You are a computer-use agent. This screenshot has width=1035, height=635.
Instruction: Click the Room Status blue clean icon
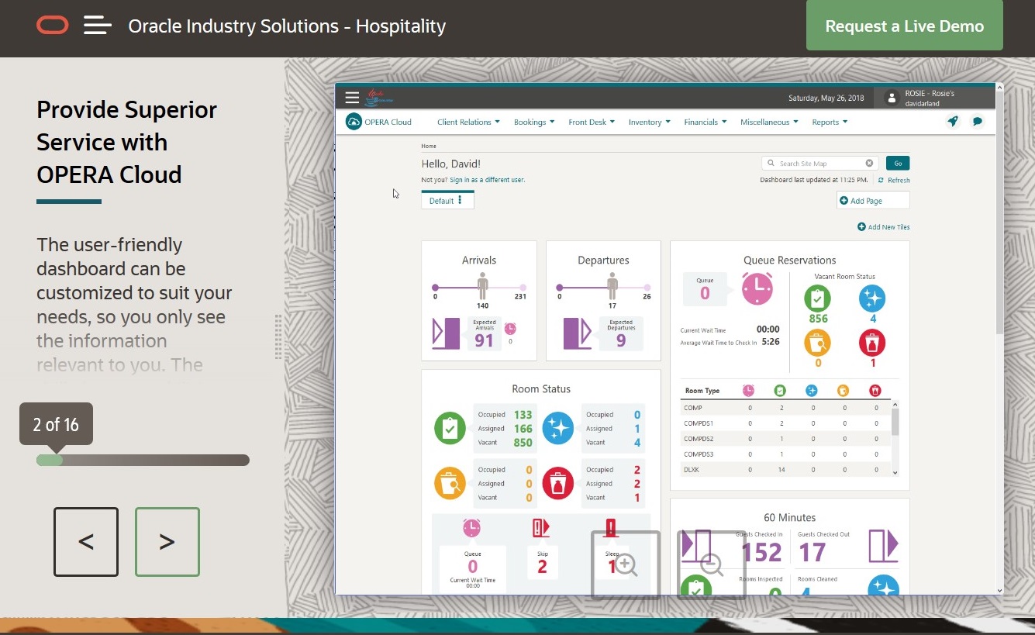(x=557, y=428)
